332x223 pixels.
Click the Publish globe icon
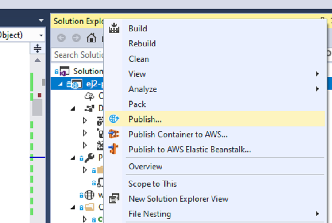pos(114,119)
